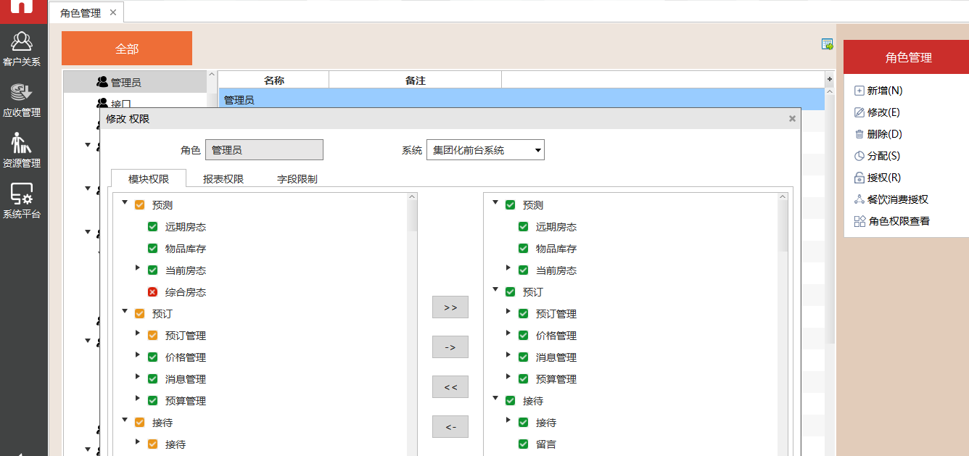969x456 pixels.
Task: Uncheck 远期房态 in the left tree
Action: coord(152,227)
